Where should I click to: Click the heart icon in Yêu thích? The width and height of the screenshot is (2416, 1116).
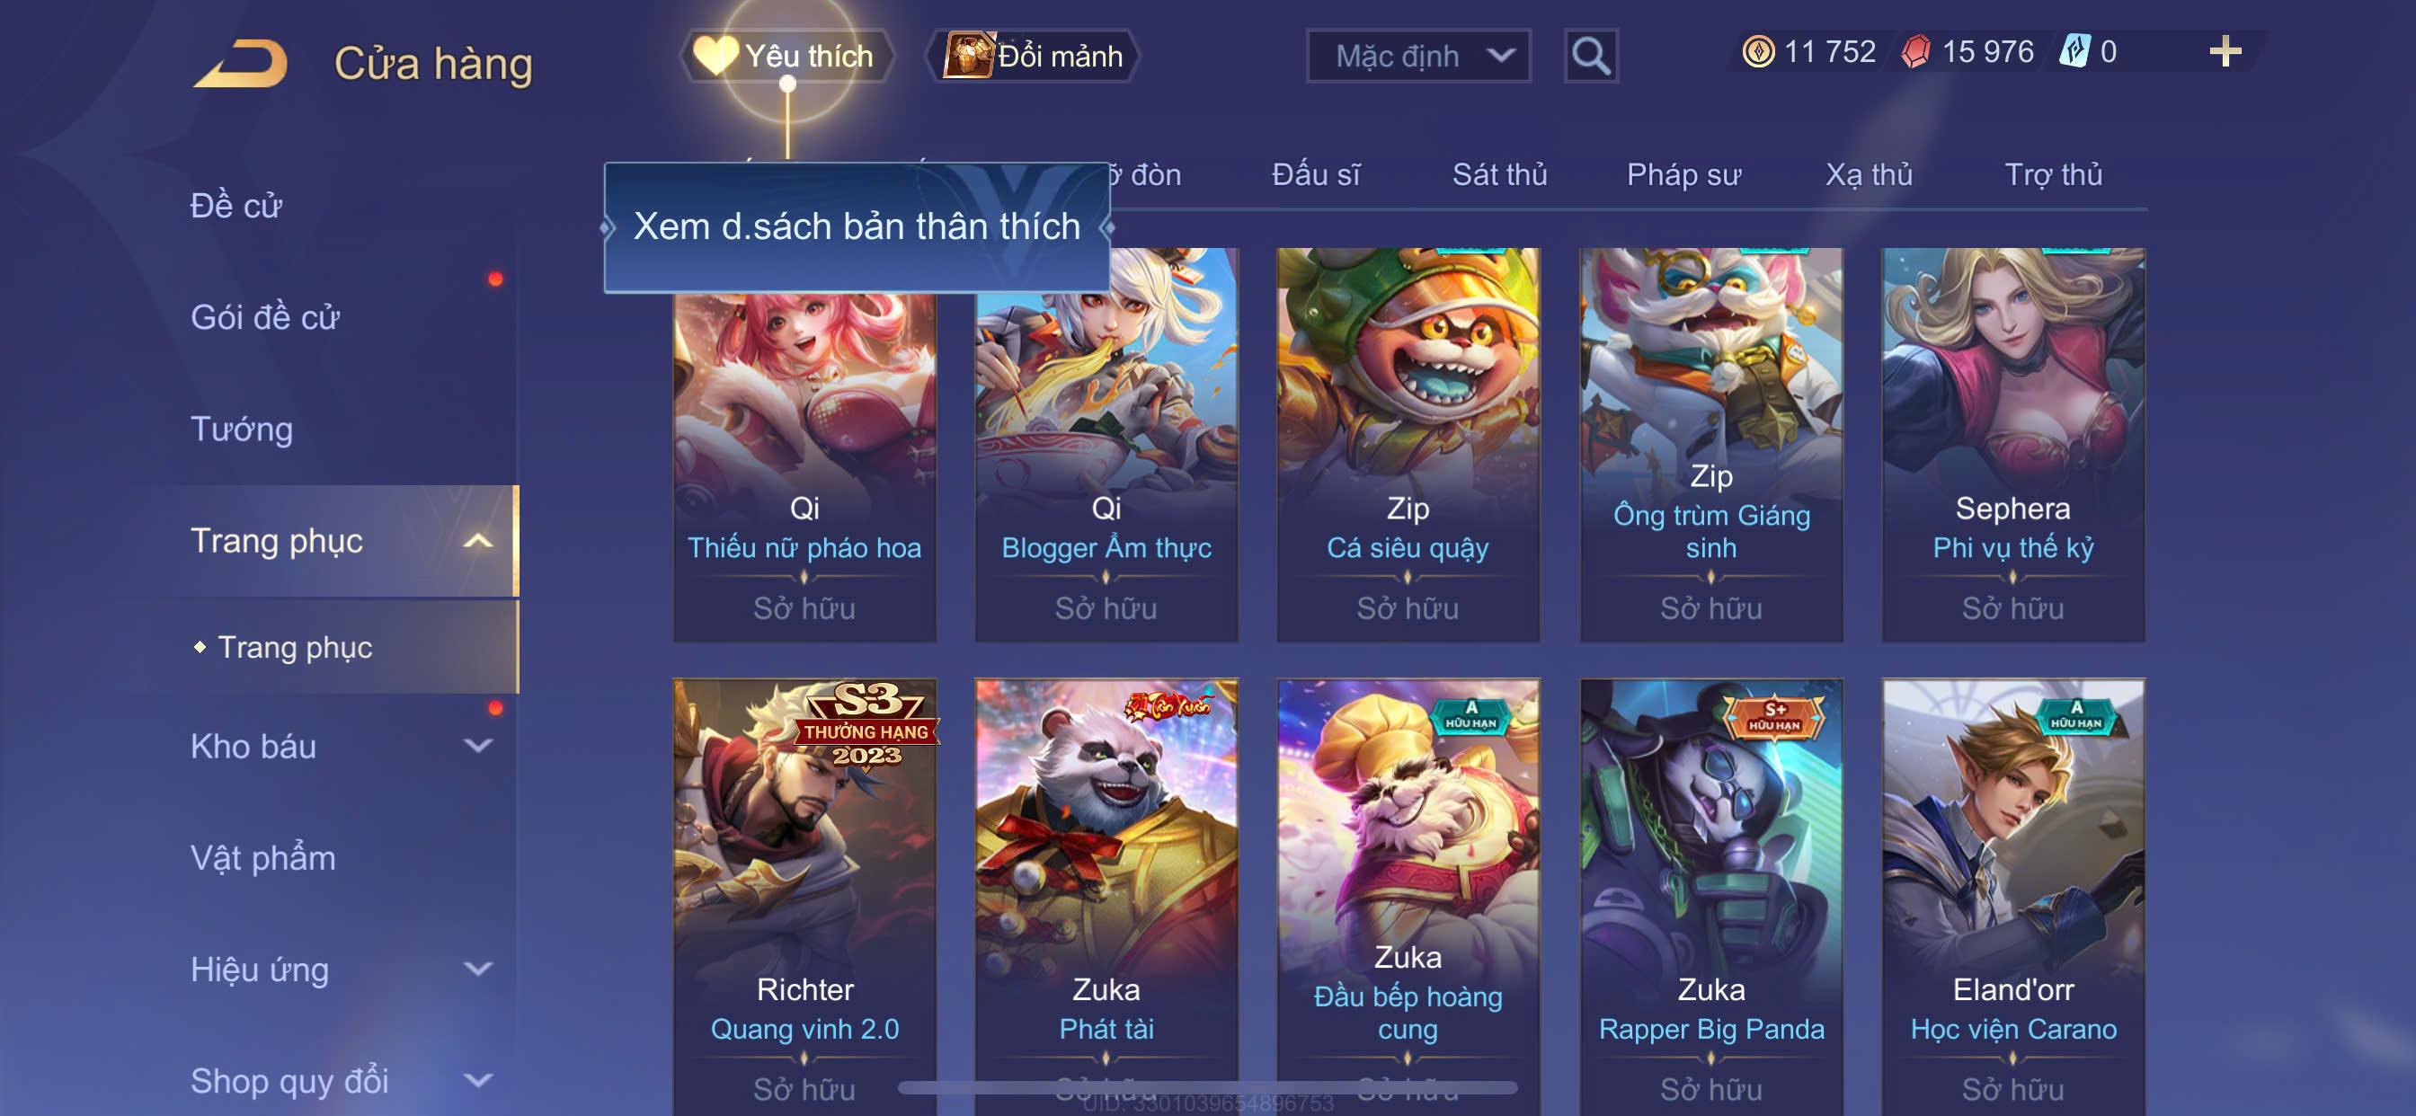pos(715,56)
